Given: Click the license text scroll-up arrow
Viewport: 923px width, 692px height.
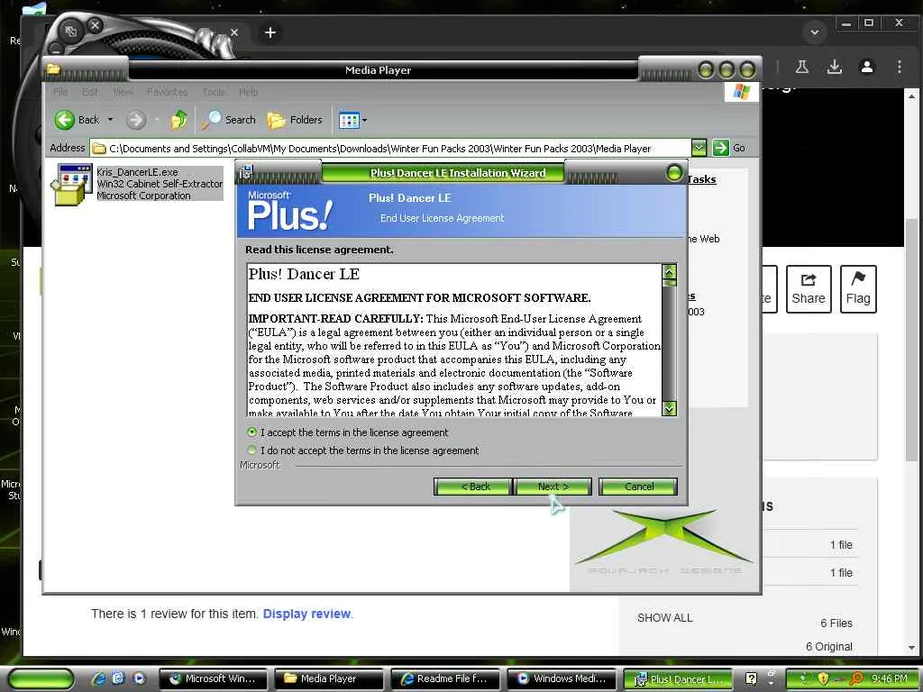Looking at the screenshot, I should [x=669, y=271].
